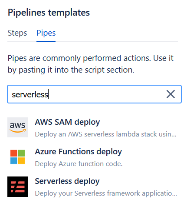Click the serverless search input field
The height and width of the screenshot is (203, 187).
(94, 94)
